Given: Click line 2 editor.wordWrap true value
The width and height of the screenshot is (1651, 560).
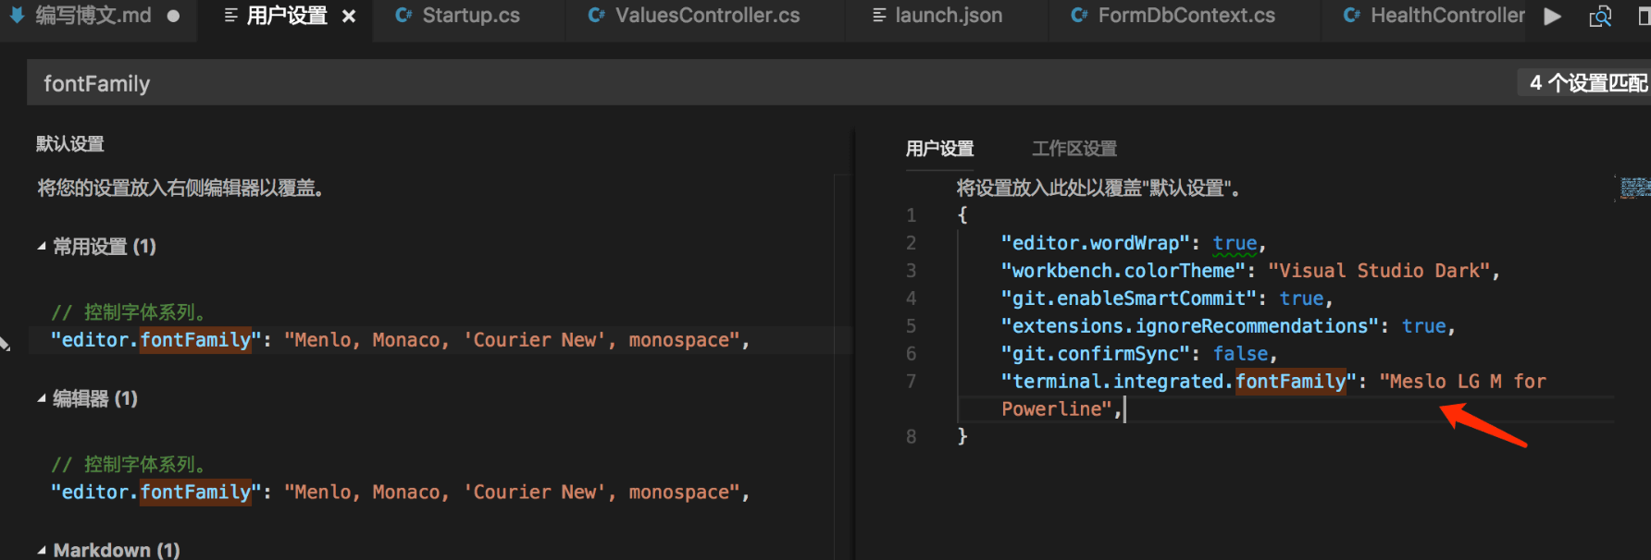Looking at the screenshot, I should click(1235, 243).
